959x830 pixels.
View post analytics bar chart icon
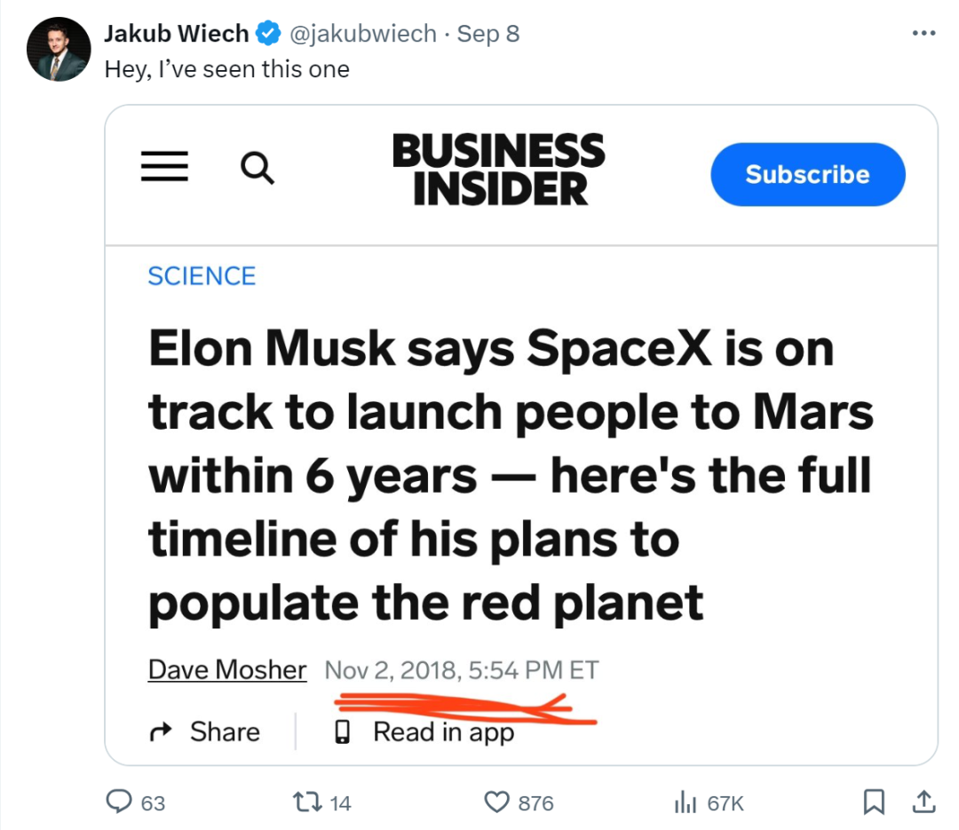pyautogui.click(x=685, y=802)
